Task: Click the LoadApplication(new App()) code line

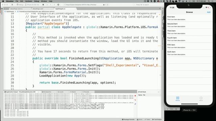Action: pyautogui.click(x=63, y=76)
